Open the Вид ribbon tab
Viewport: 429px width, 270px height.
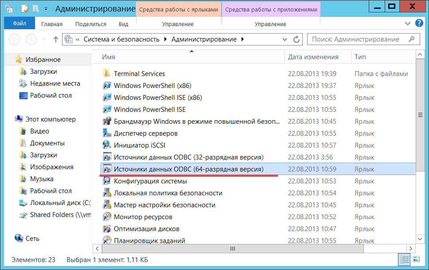123,24
